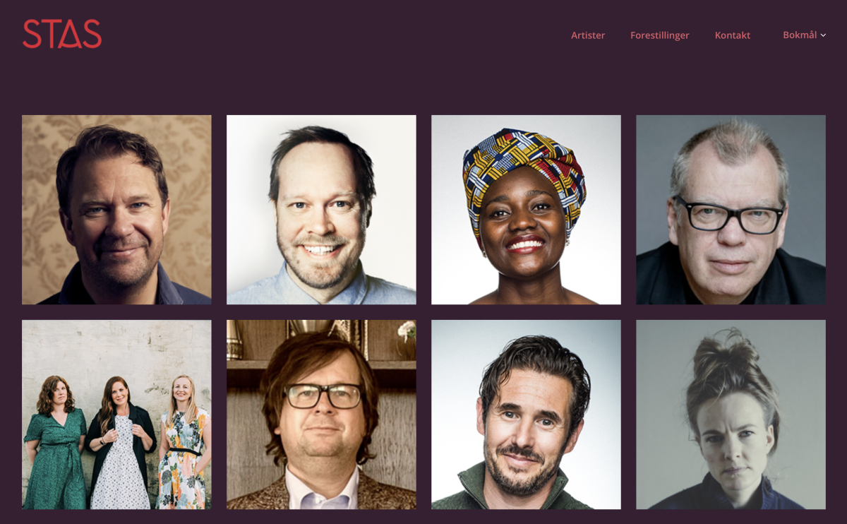Open the group photo of three women
This screenshot has height=524, width=847.
click(116, 415)
